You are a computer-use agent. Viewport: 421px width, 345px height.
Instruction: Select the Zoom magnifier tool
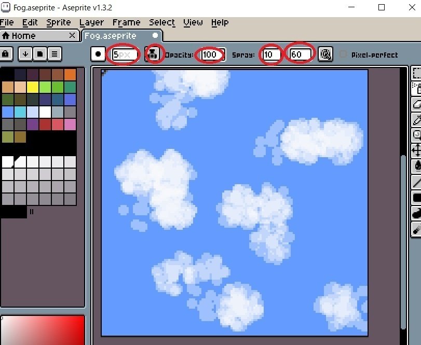click(x=417, y=135)
